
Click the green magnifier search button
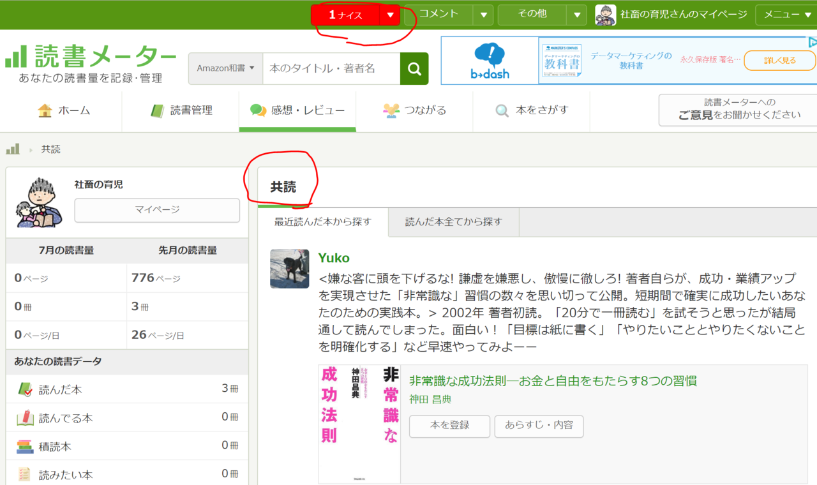coord(414,68)
